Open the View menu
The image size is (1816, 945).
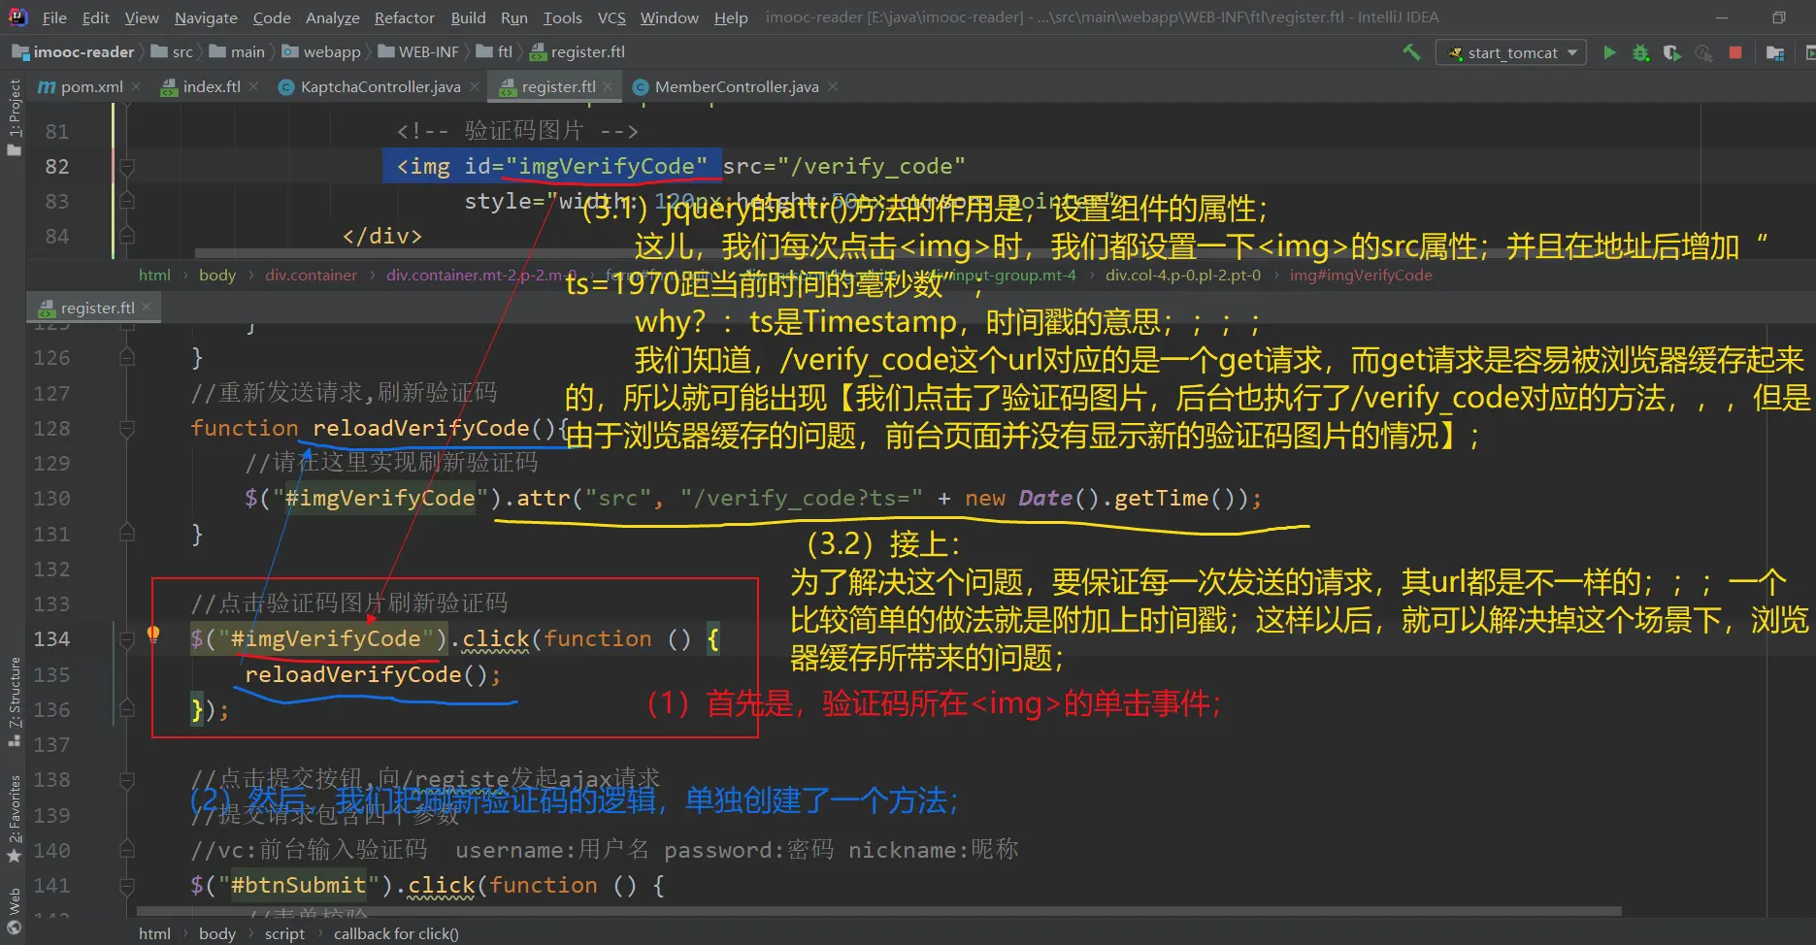[142, 17]
